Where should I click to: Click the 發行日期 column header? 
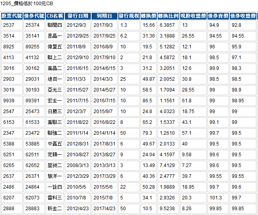click(x=78, y=16)
